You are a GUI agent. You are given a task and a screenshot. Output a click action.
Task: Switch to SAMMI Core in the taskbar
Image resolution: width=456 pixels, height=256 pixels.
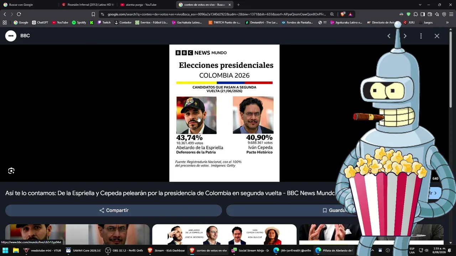(x=84, y=250)
